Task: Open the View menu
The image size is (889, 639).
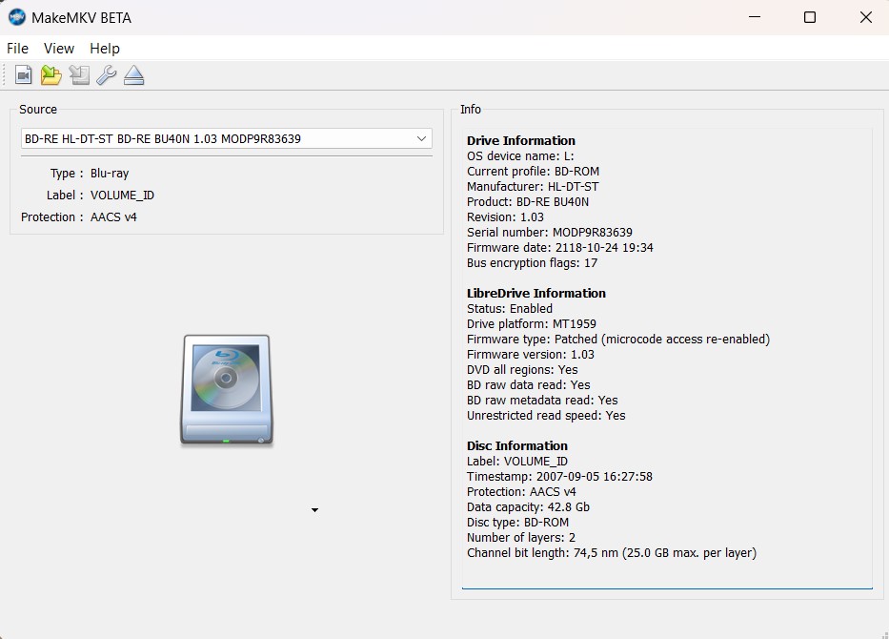Action: tap(59, 49)
